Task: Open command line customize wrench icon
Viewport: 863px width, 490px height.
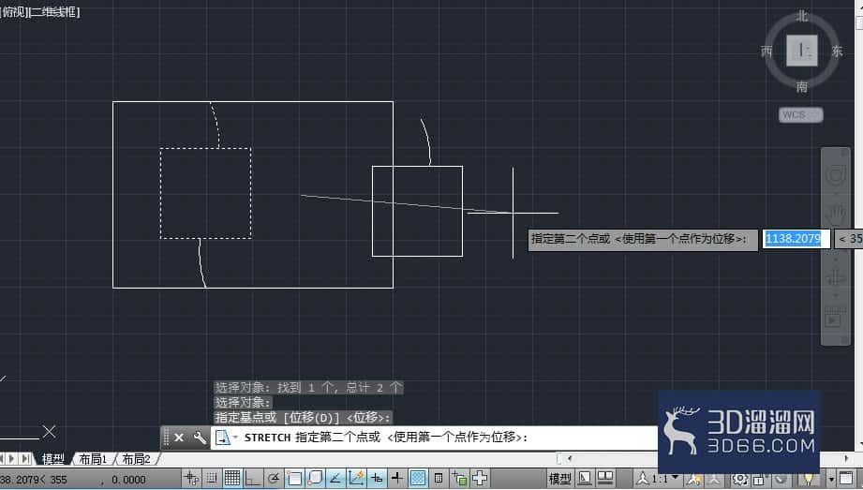Action: tap(200, 438)
